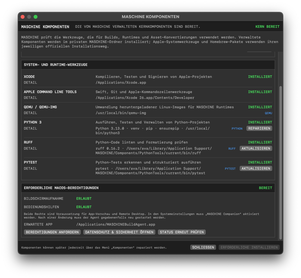Click the INSTALLIERT status for QEMU / QEMU-IMG
This screenshot has width=301, height=278.
[260, 107]
